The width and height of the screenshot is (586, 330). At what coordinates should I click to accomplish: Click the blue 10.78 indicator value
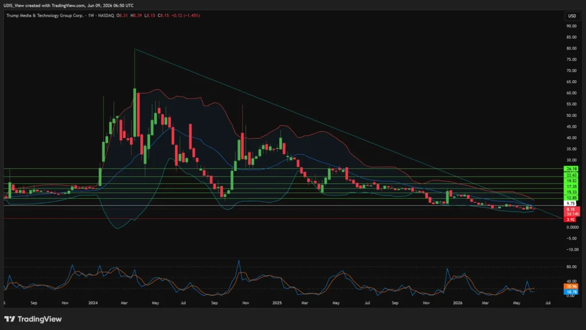(572, 292)
